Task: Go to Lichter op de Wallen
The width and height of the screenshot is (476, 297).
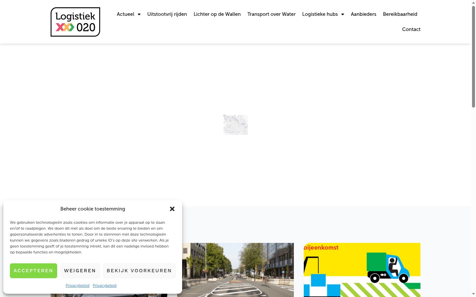Action: tap(217, 14)
